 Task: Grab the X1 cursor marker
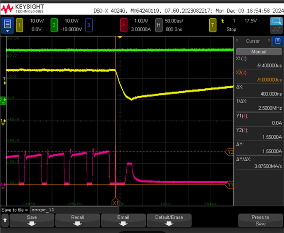116,202
